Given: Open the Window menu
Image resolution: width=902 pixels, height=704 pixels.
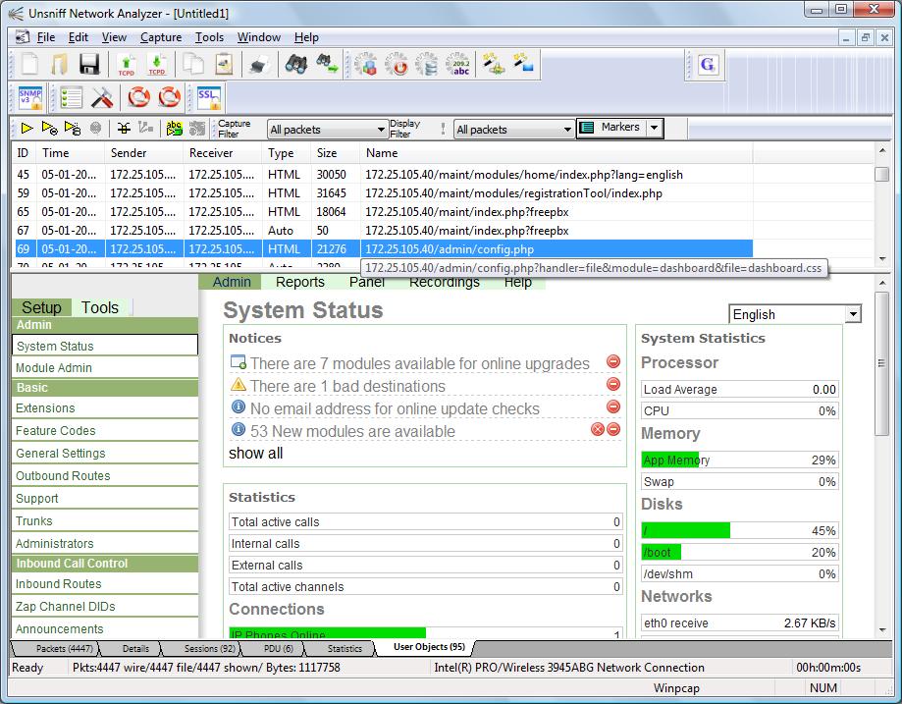Looking at the screenshot, I should click(x=259, y=37).
